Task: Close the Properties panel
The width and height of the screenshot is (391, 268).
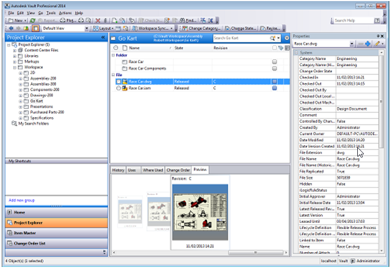Action: [382, 36]
